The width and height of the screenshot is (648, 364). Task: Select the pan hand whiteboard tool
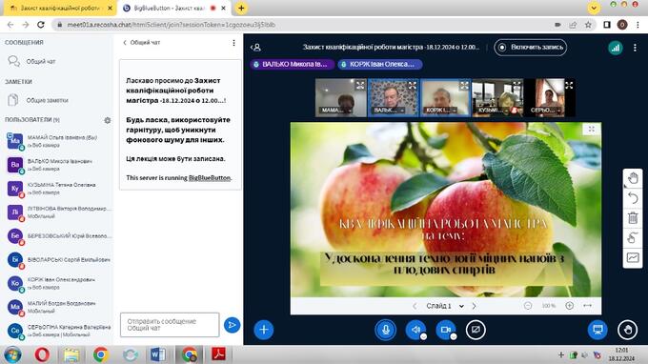(x=633, y=178)
